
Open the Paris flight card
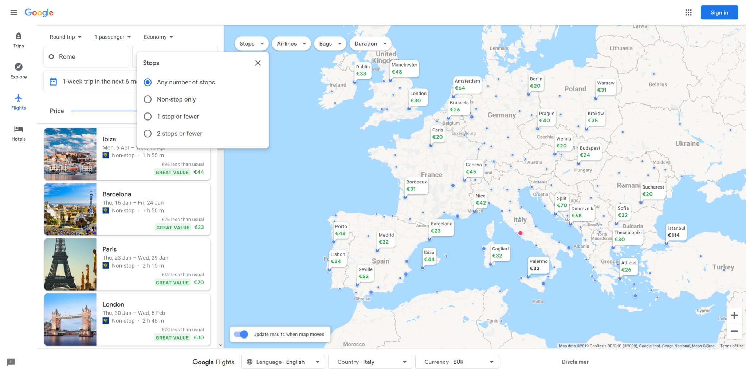pos(127,264)
